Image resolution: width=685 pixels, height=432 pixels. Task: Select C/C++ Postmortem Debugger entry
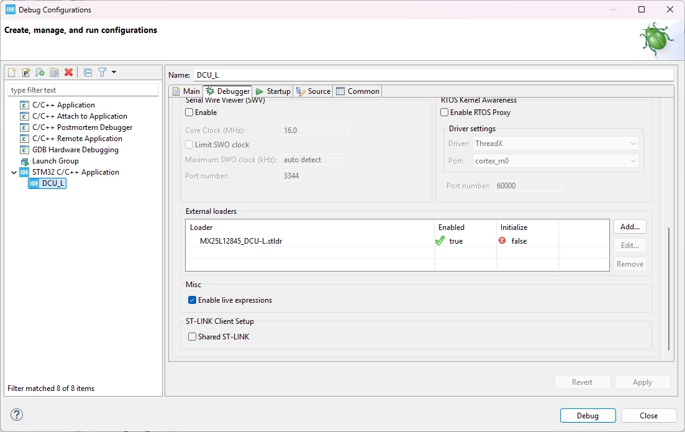tap(82, 127)
